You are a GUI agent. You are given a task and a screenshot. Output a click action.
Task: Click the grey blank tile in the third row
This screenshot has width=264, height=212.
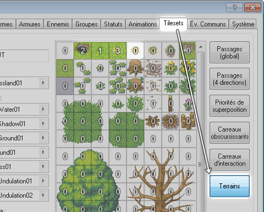[x=65, y=86]
